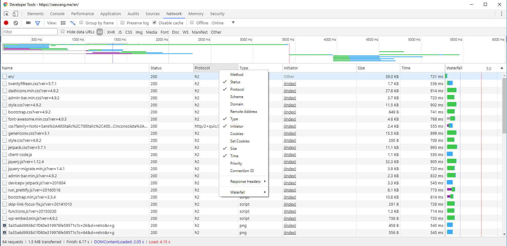Clear the network log icon
The image size is (507, 246).
(x=16, y=23)
